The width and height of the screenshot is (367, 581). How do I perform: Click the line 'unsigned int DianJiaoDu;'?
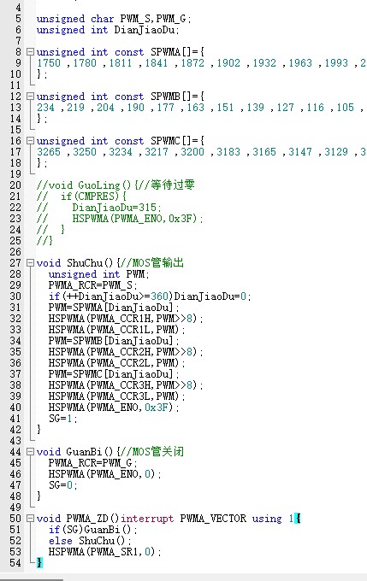108,30
